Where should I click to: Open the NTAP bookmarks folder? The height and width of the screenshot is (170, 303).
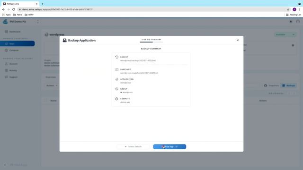point(29,15)
